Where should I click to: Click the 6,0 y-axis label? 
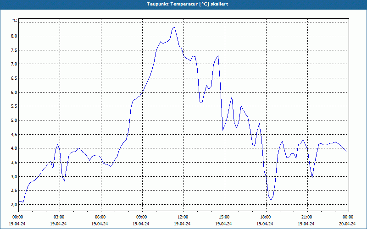[x=14, y=92]
